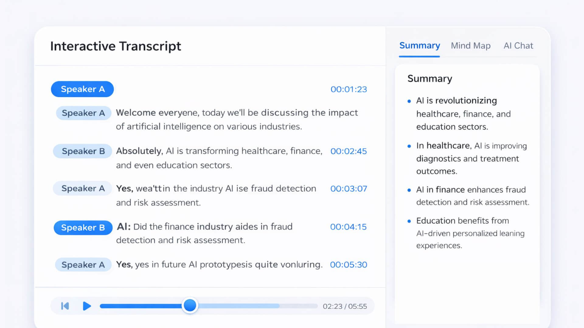Open the 00:05:30 timestamp
584x328 pixels.
click(349, 265)
